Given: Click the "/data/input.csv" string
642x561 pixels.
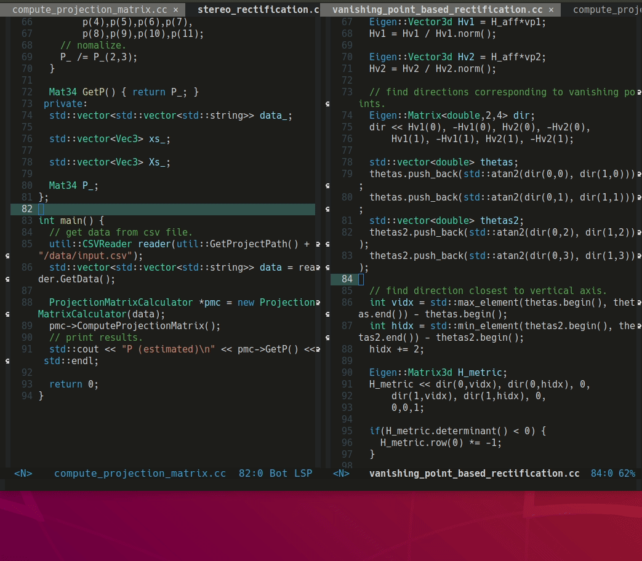Looking at the screenshot, I should 85,256.
